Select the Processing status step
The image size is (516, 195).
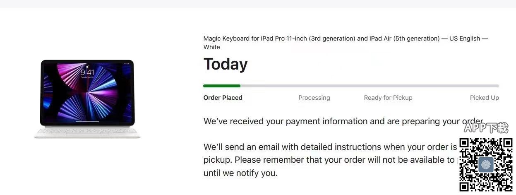pyautogui.click(x=314, y=98)
